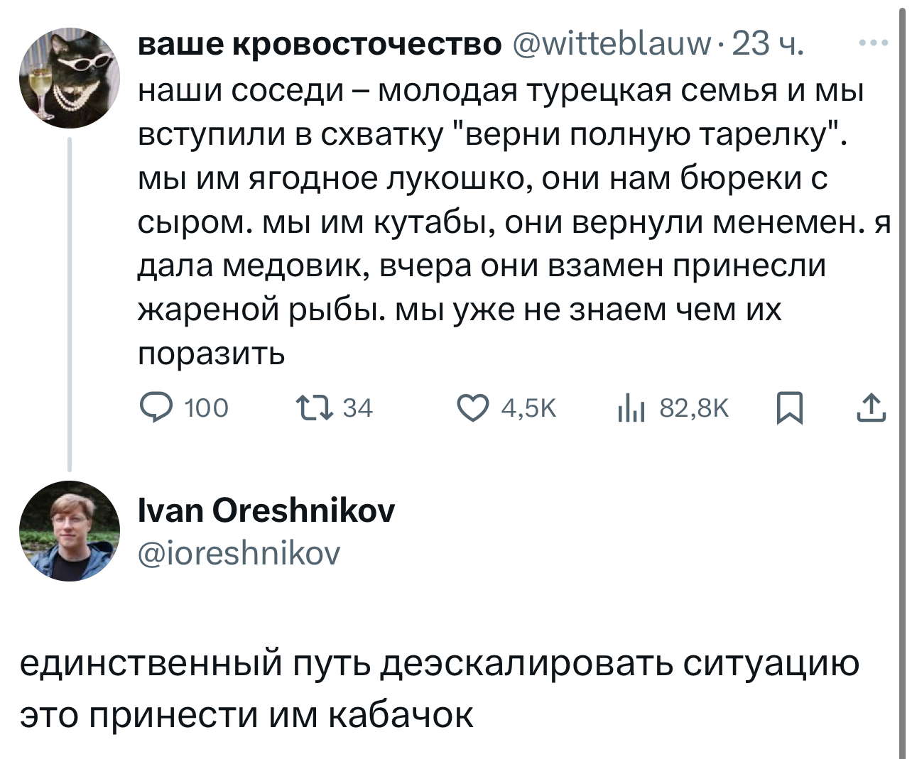Open the cat with sunglasses avatar
The image size is (912, 759).
click(x=69, y=77)
